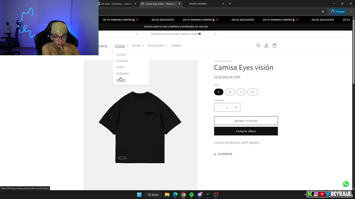Select size L
Viewport: 355px width, 199px height.
[241, 92]
